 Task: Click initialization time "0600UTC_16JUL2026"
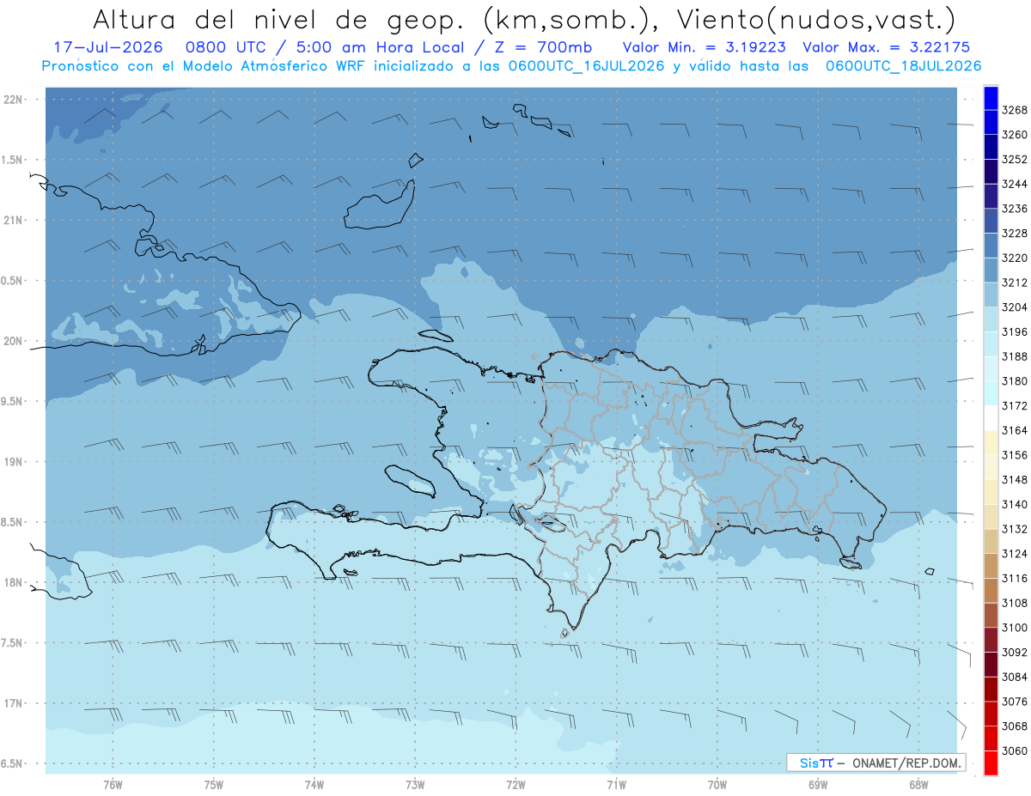tap(586, 66)
